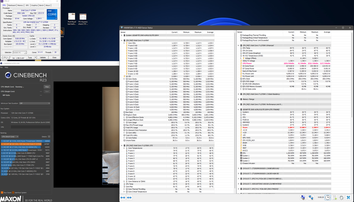Click the HWiNFO Maximum column header
The image size is (354, 202).
pyautogui.click(x=198, y=32)
